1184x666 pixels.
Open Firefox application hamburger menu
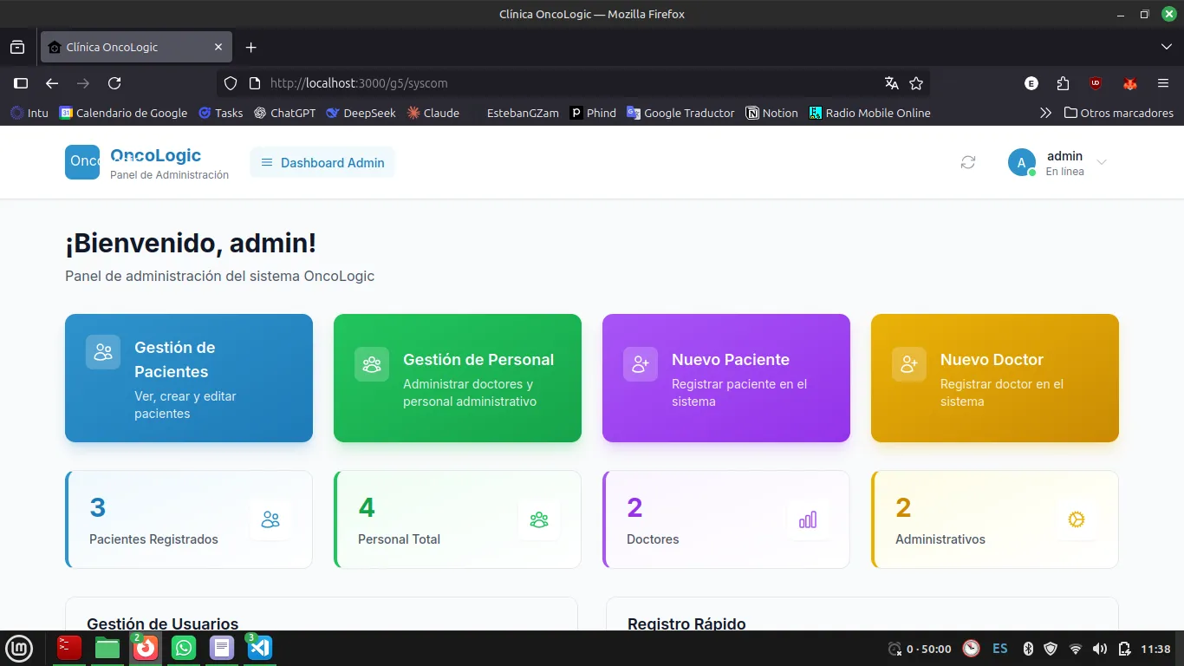[1163, 83]
